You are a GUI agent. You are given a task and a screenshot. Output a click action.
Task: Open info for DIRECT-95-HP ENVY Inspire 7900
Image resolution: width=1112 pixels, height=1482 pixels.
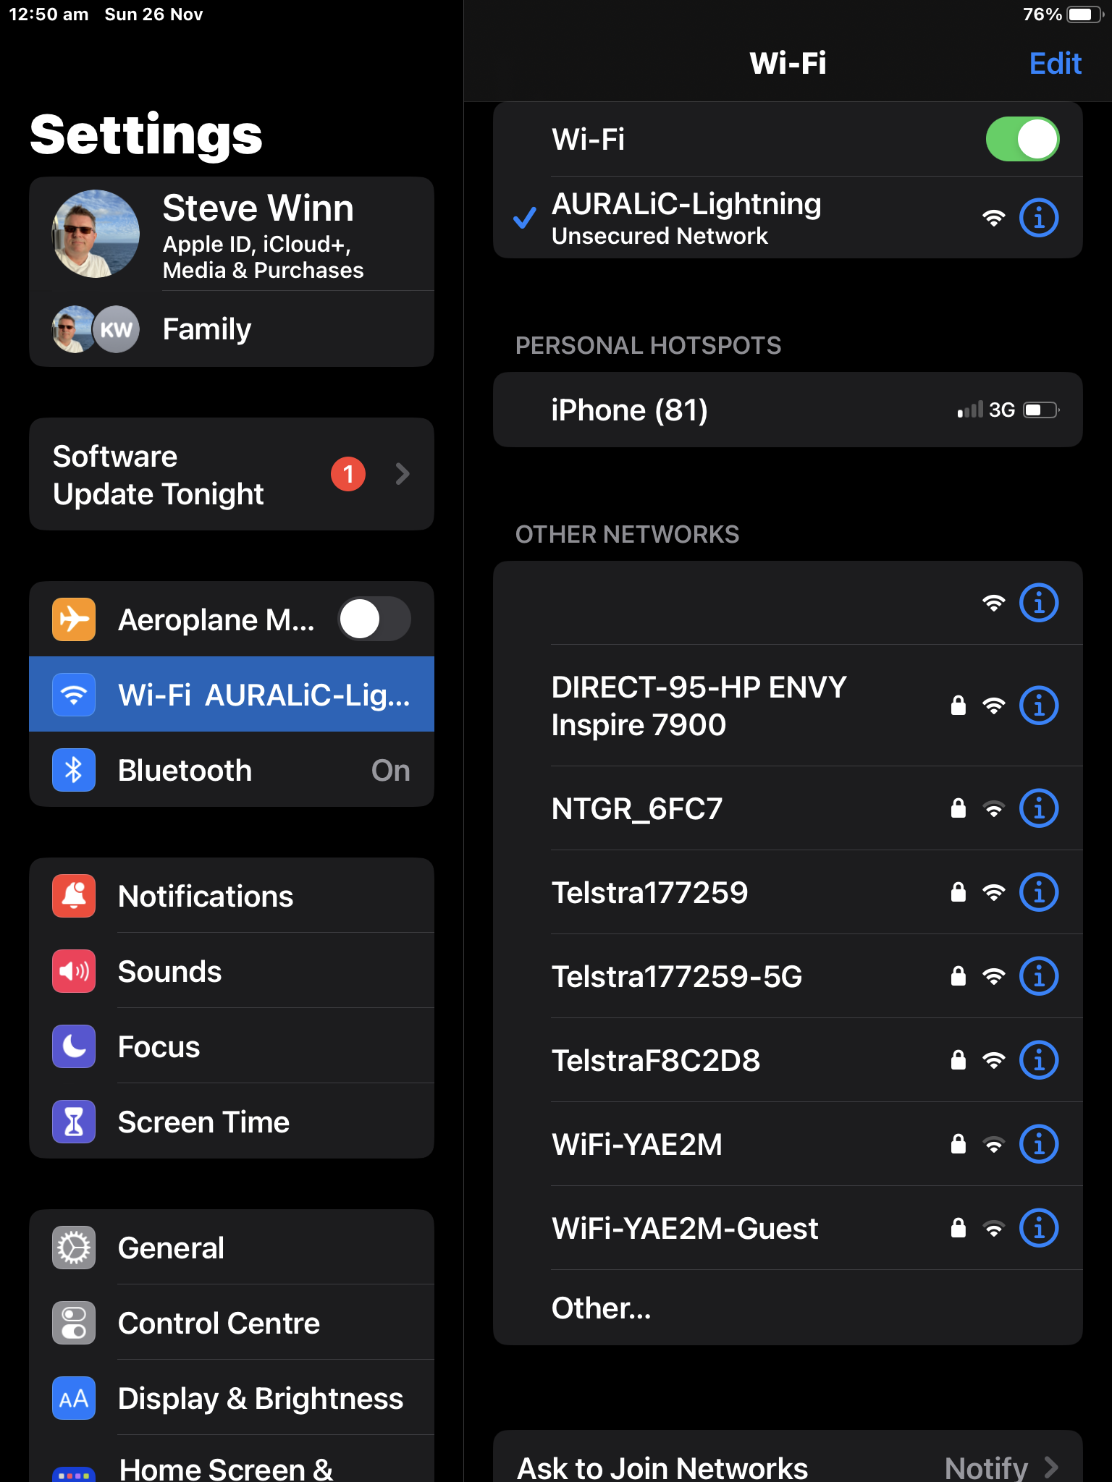(x=1039, y=706)
